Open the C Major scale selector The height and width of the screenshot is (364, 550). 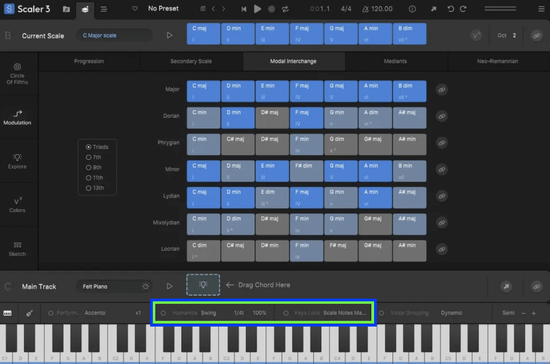point(114,36)
